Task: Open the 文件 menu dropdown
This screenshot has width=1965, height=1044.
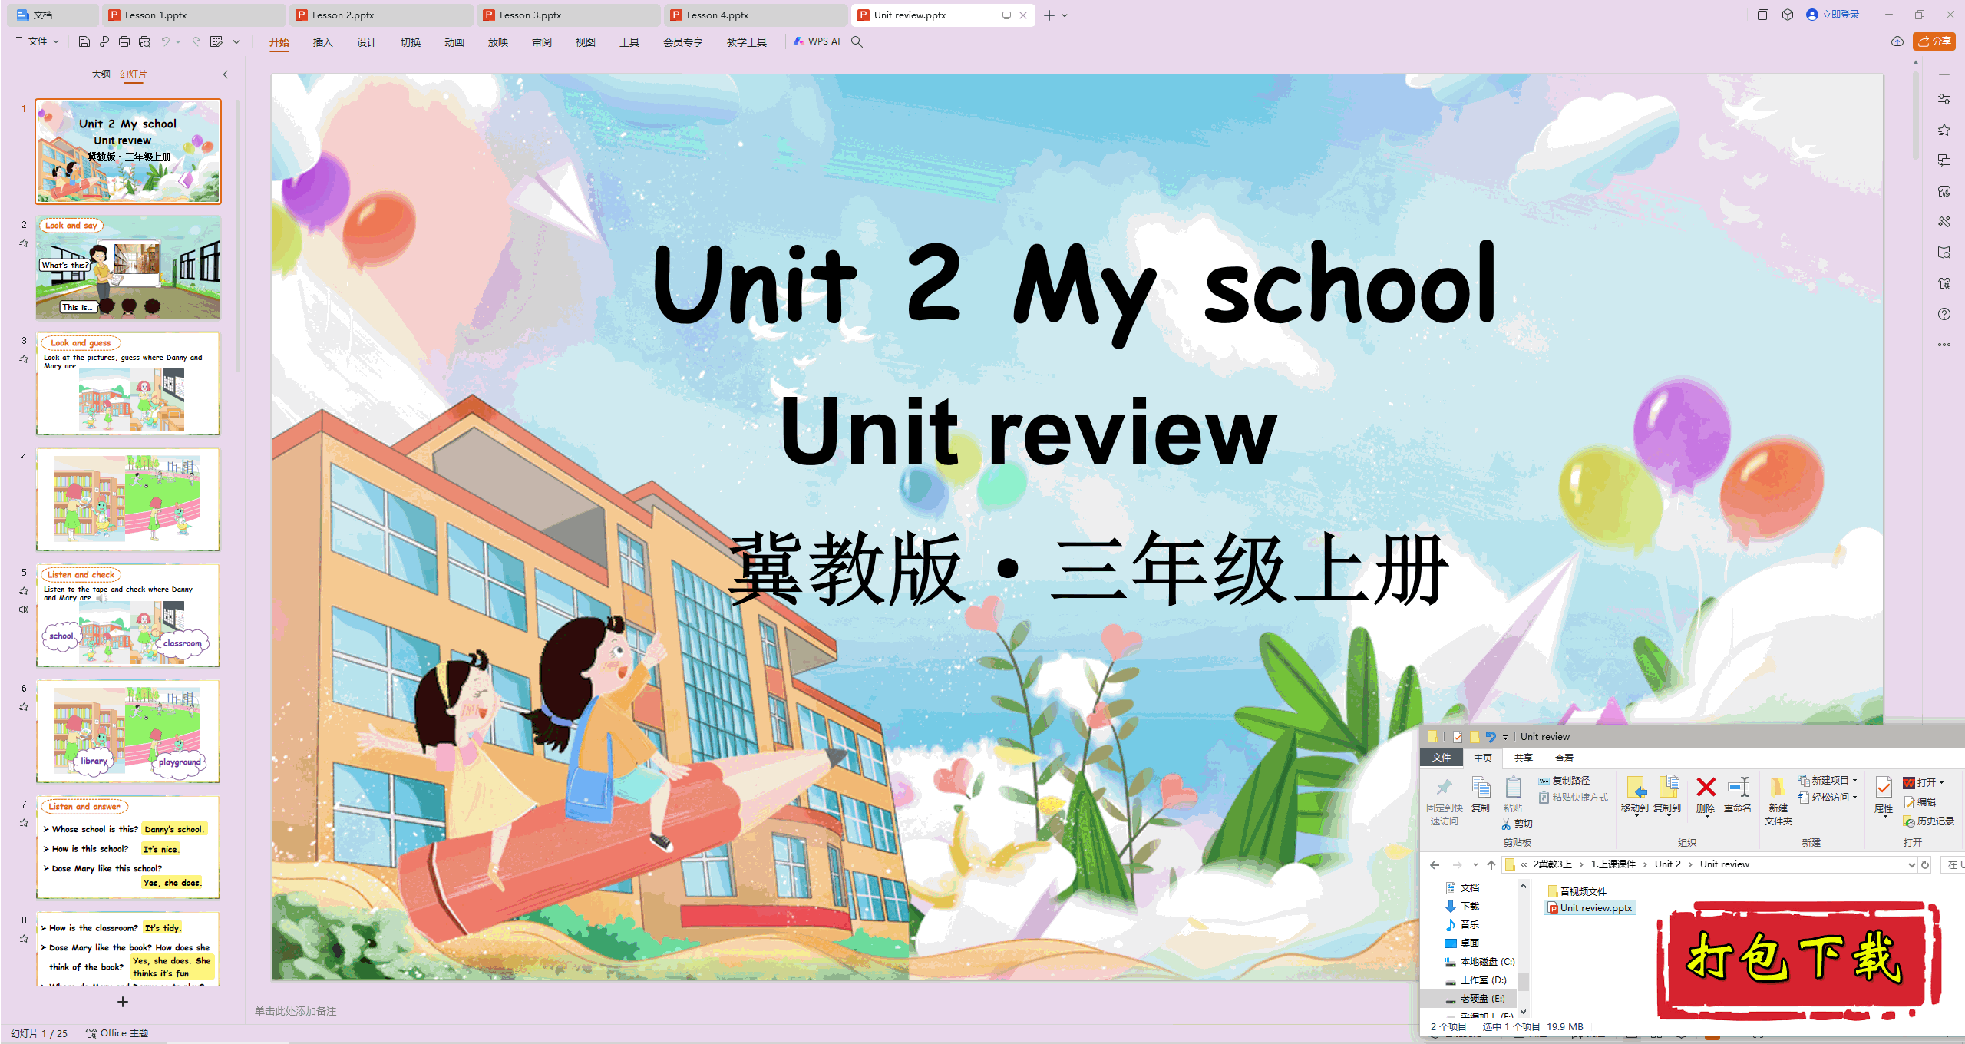Action: (38, 41)
